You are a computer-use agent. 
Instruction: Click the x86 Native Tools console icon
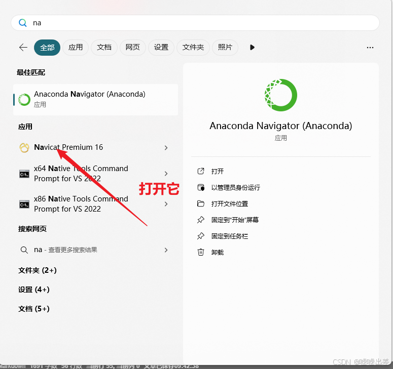24,204
